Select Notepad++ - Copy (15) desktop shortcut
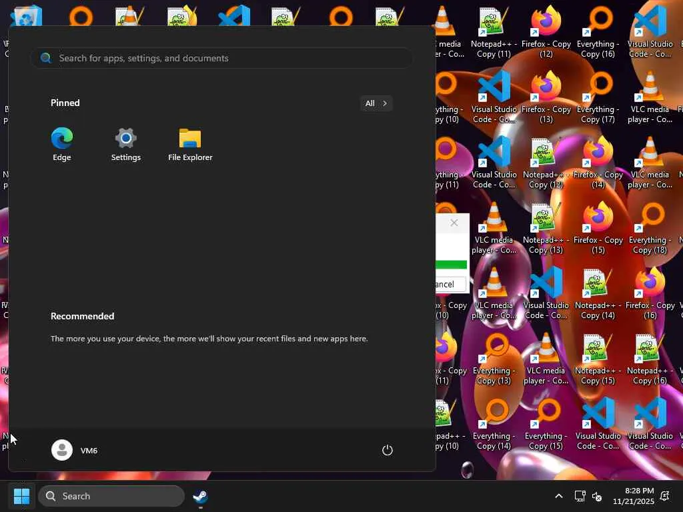This screenshot has height=512, width=683. pyautogui.click(x=598, y=359)
